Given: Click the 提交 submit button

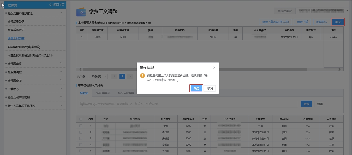Looking at the screenshot, I should click(338, 22).
